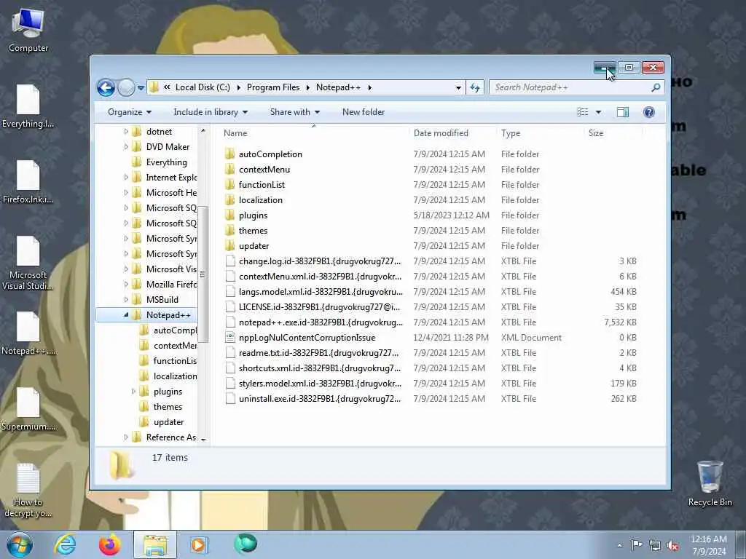
Task: Sort by the Type column header
Action: point(511,133)
